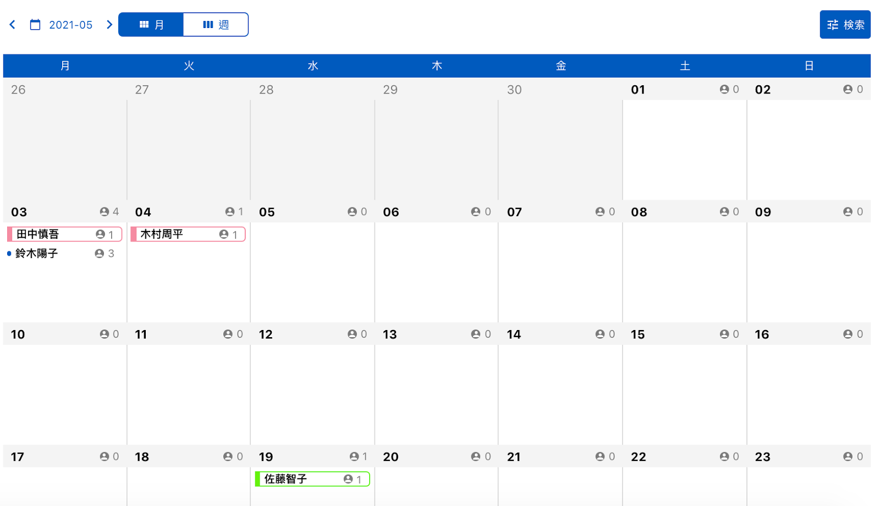
Task: Click person count icon for day 18
Action: (x=228, y=457)
